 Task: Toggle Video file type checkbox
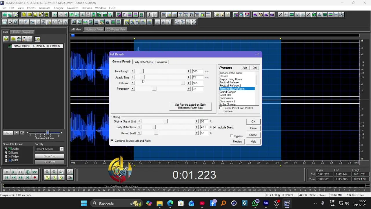point(6,156)
